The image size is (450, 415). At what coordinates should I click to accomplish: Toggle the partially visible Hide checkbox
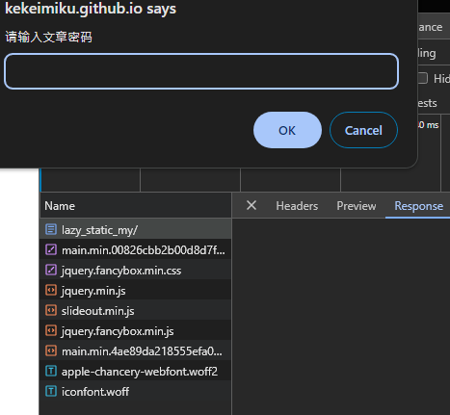click(x=423, y=78)
